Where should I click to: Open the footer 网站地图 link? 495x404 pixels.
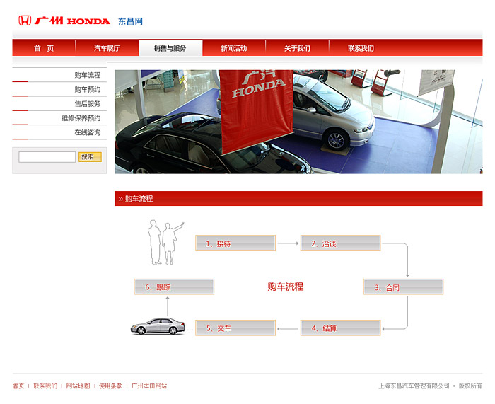[x=78, y=386]
